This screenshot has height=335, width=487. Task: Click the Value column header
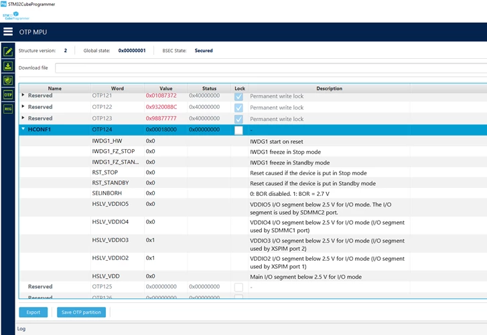click(166, 88)
